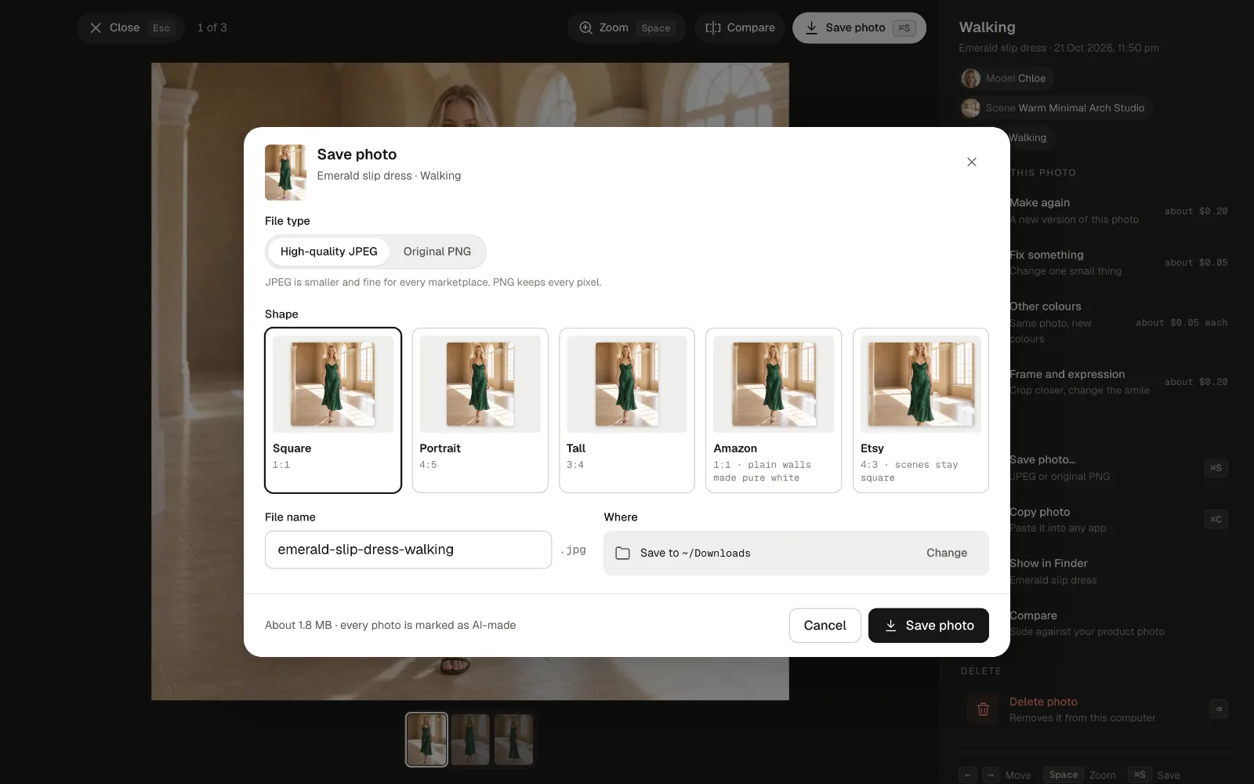The image size is (1254, 784).
Task: Choose the Tall 3:4 shape card
Action: tap(627, 410)
